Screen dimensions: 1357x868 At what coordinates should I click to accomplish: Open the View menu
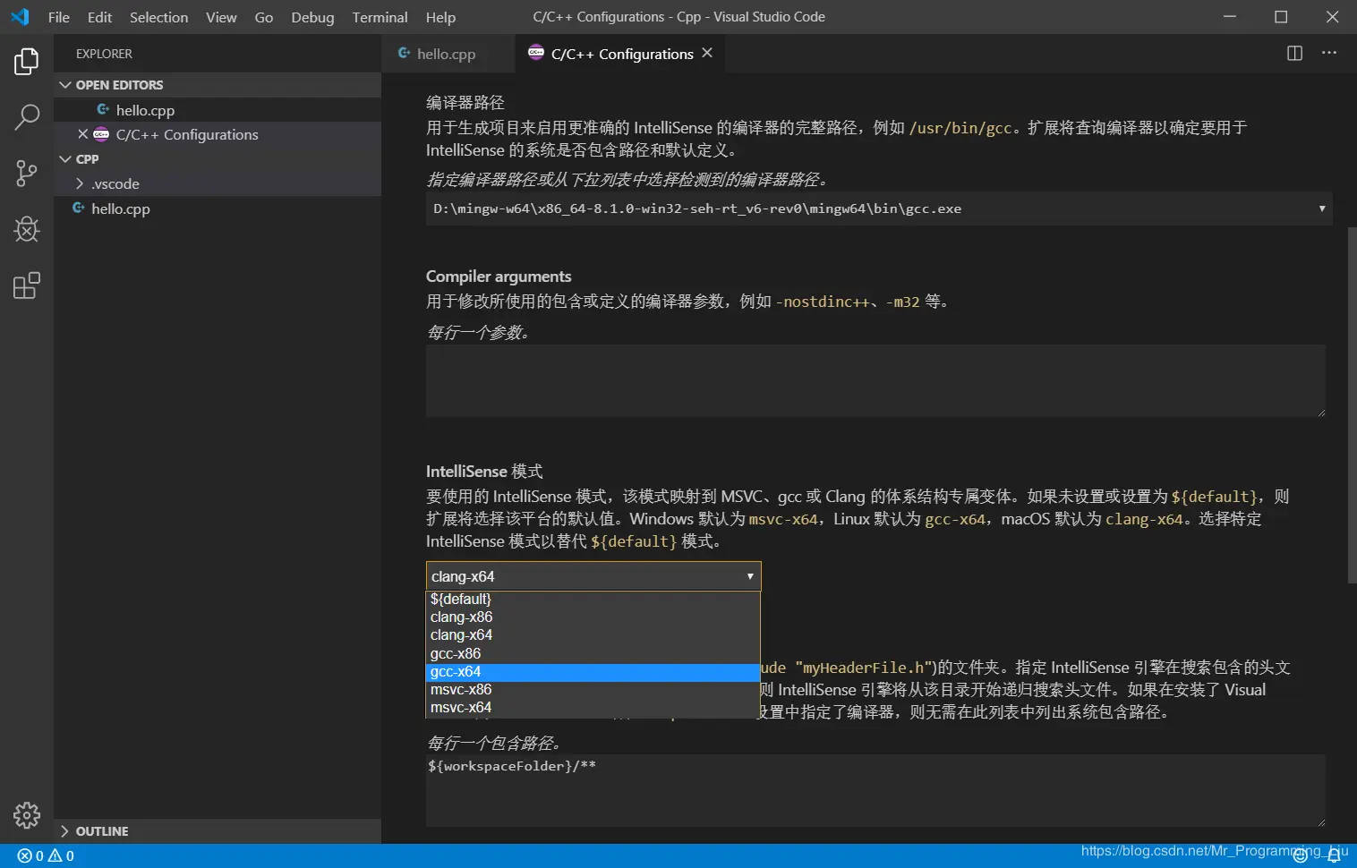pyautogui.click(x=221, y=17)
